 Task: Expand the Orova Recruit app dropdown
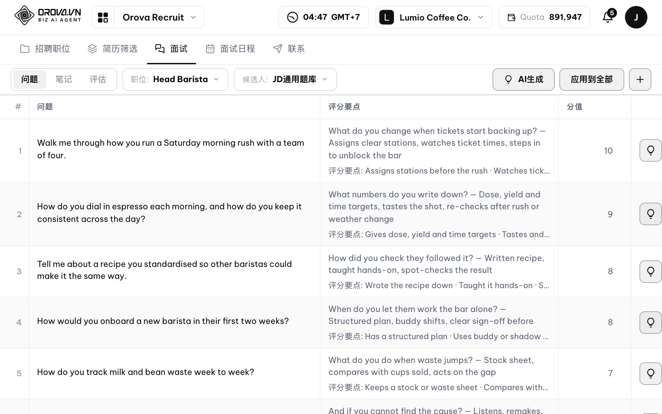(x=159, y=17)
